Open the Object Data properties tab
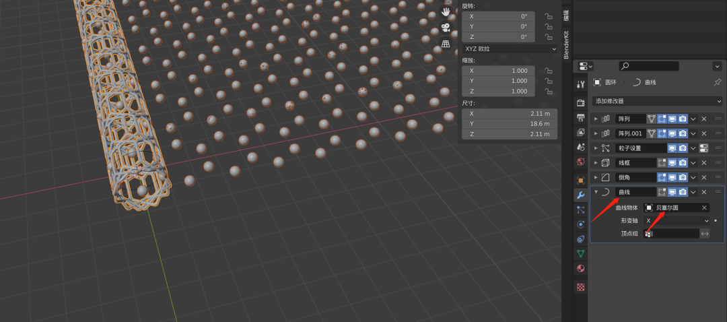This screenshot has width=727, height=322. 580,254
